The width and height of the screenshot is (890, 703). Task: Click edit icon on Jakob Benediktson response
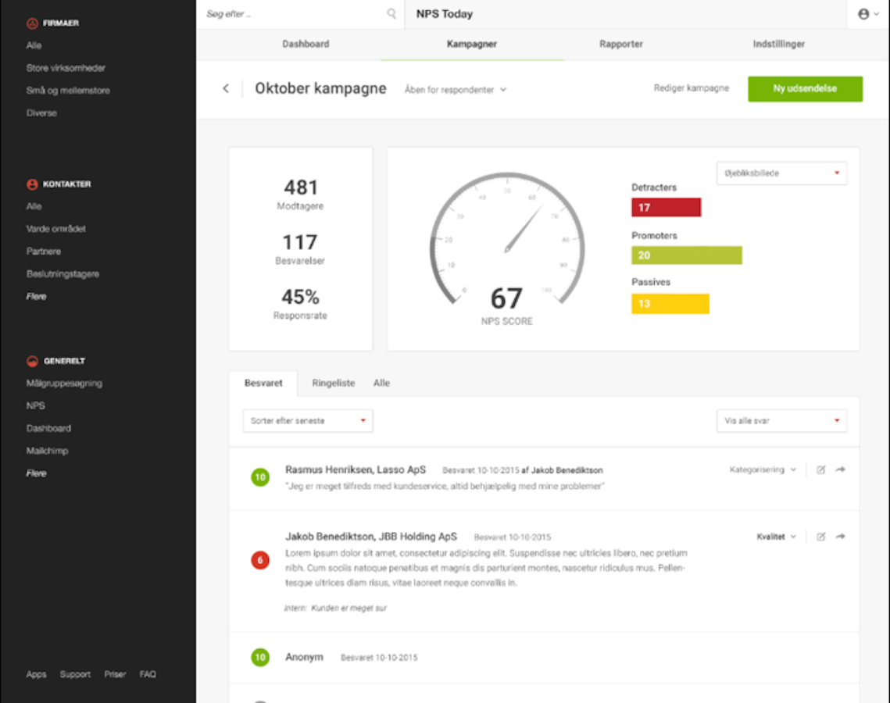(x=820, y=537)
